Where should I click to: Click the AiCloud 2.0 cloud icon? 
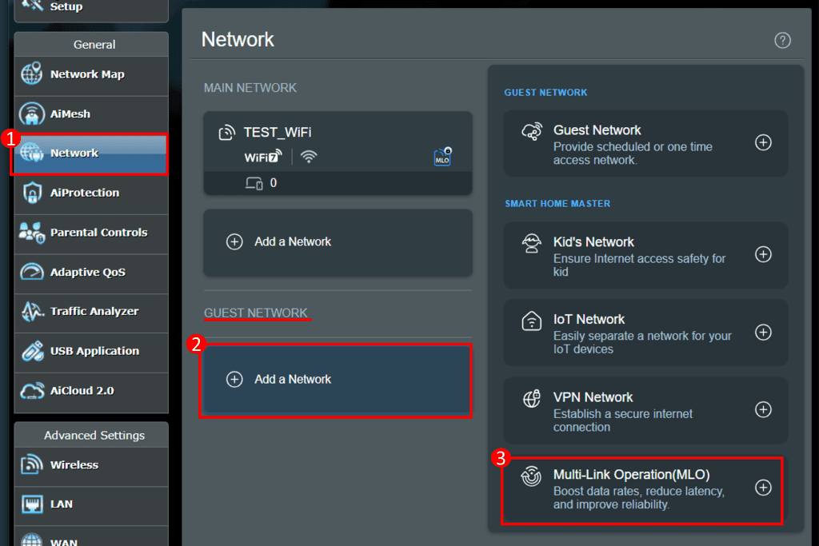pyautogui.click(x=32, y=391)
